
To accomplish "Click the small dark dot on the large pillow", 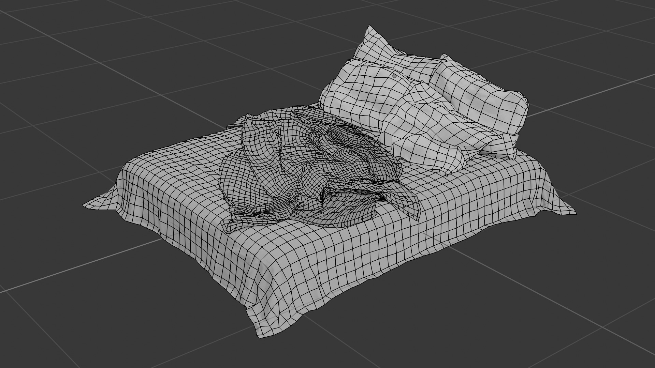I will pos(395,76).
